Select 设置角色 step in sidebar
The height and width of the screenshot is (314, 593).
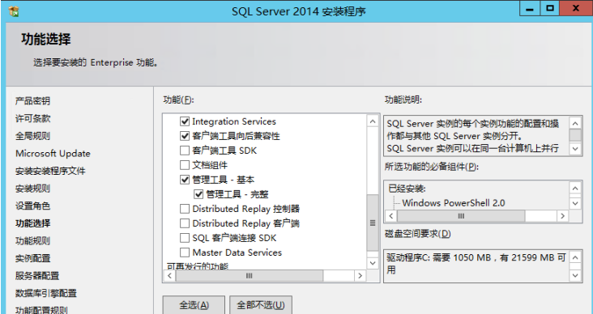tap(32, 206)
